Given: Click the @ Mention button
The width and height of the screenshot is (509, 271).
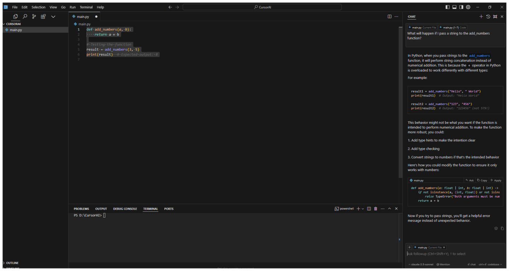Looking at the screenshot, I should pos(443,264).
